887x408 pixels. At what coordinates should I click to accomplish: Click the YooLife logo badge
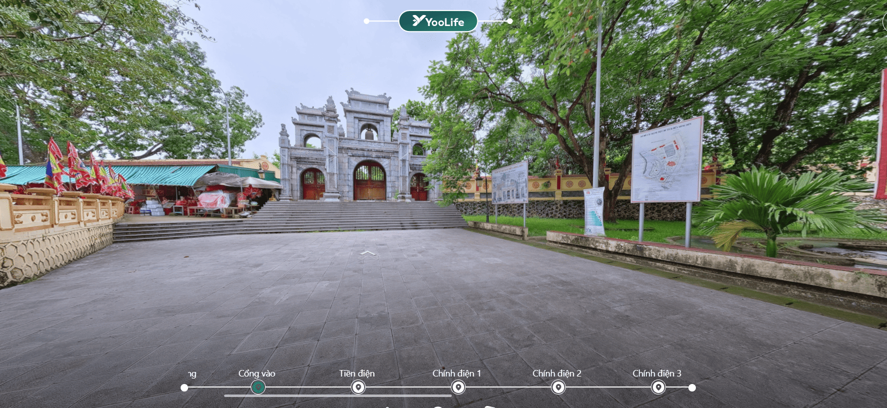point(438,21)
